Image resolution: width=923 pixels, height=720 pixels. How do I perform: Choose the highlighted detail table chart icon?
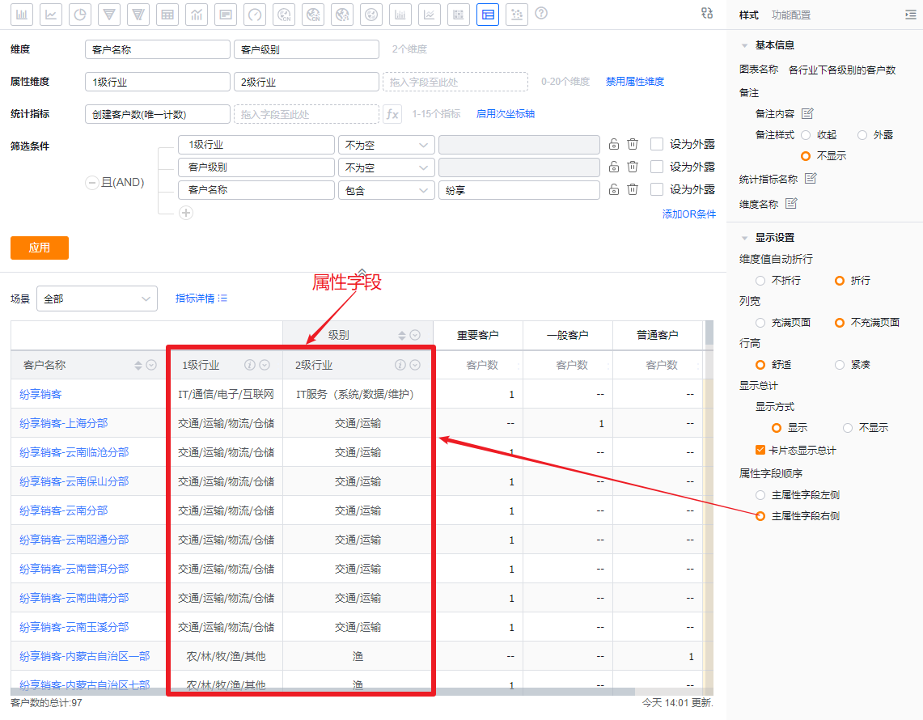point(488,14)
